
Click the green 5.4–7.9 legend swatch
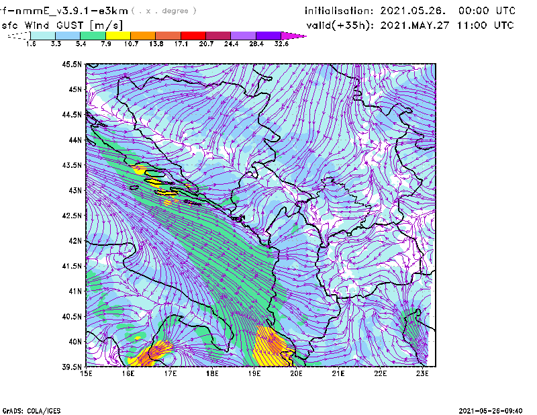[x=93, y=36]
